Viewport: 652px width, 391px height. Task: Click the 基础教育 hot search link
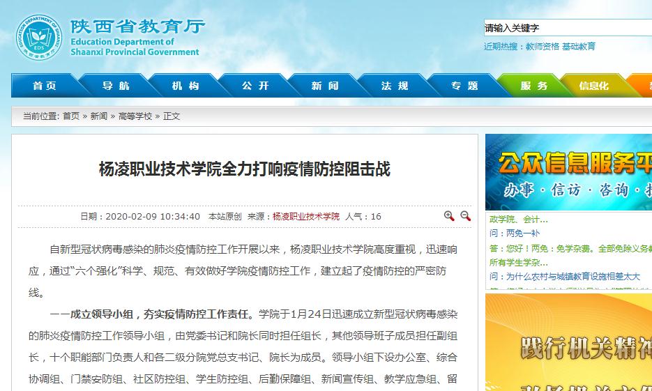click(579, 47)
